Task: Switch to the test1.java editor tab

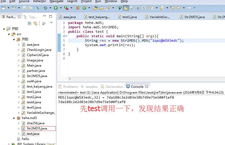Action: pyautogui.click(x=128, y=17)
